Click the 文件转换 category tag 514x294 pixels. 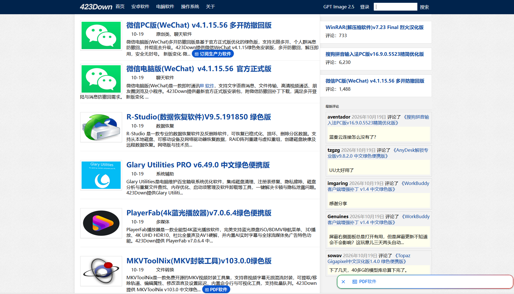(x=165, y=270)
